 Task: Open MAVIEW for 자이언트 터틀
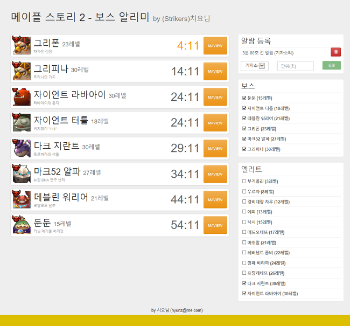[215, 123]
